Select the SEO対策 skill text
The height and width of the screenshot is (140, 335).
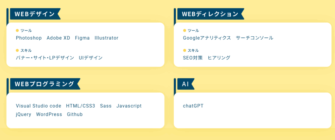[193, 58]
